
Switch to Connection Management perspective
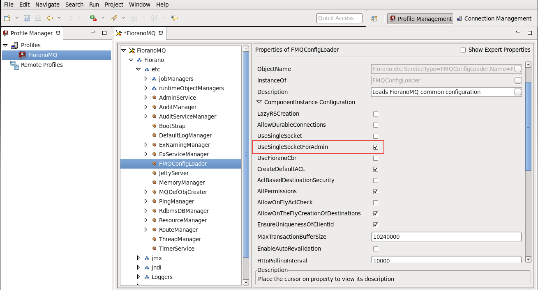click(494, 18)
